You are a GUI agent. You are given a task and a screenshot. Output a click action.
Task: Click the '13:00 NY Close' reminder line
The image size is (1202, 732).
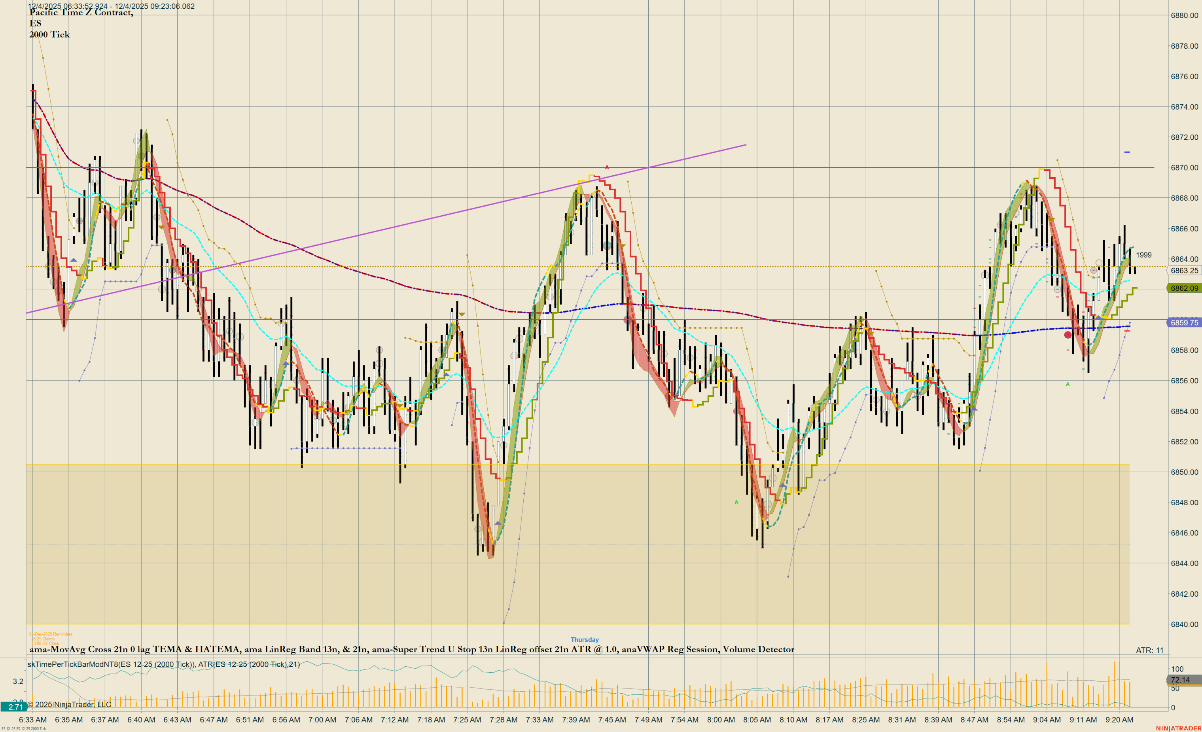pos(45,643)
